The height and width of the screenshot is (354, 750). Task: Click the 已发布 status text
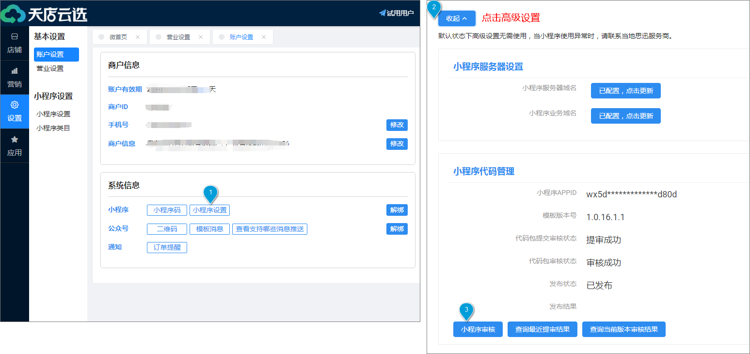[599, 285]
